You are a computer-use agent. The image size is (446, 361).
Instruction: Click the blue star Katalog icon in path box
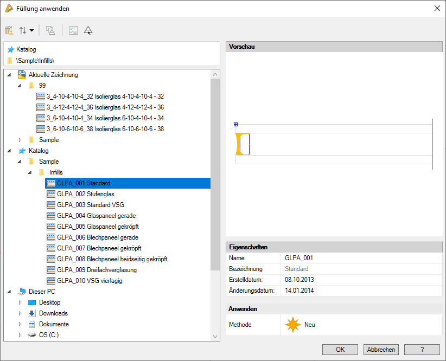[10, 49]
